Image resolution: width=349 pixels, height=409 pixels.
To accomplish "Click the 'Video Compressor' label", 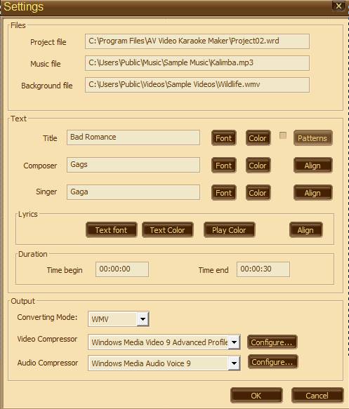I will pyautogui.click(x=47, y=339).
